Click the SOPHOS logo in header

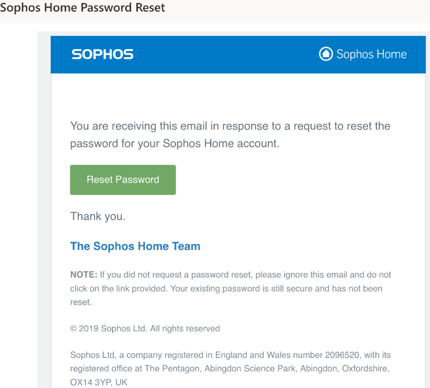click(x=102, y=54)
